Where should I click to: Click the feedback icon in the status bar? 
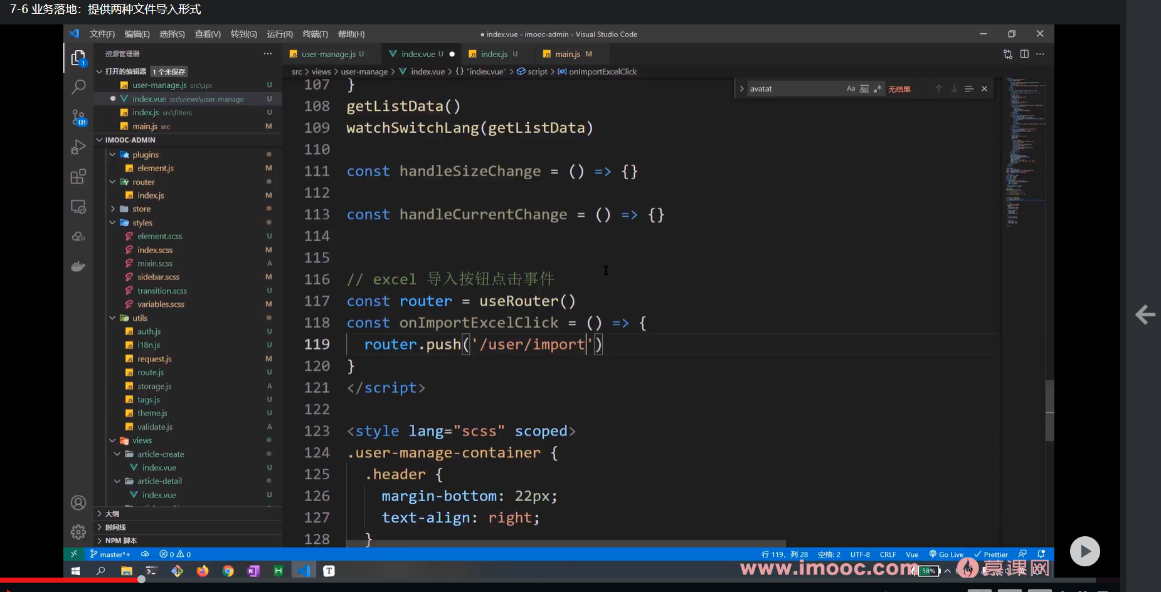pos(1023,554)
